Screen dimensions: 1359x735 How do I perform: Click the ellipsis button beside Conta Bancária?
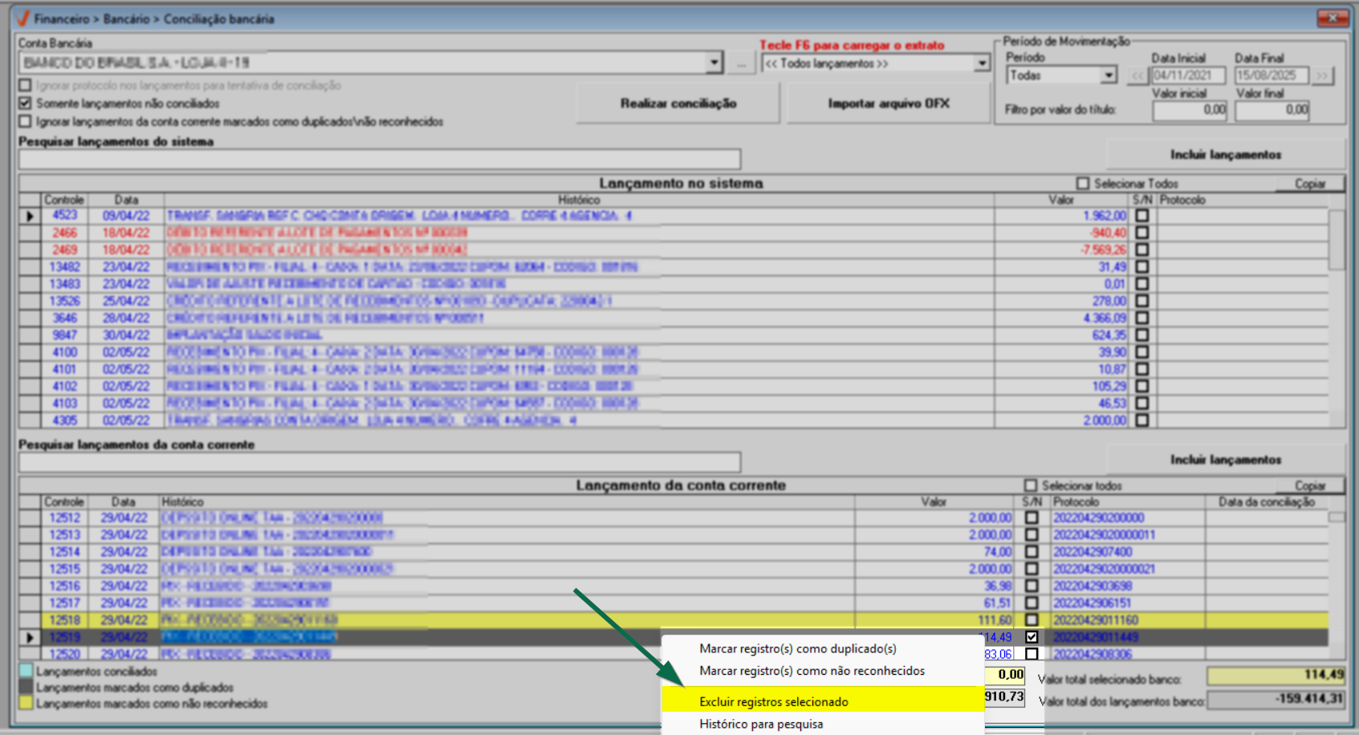741,63
